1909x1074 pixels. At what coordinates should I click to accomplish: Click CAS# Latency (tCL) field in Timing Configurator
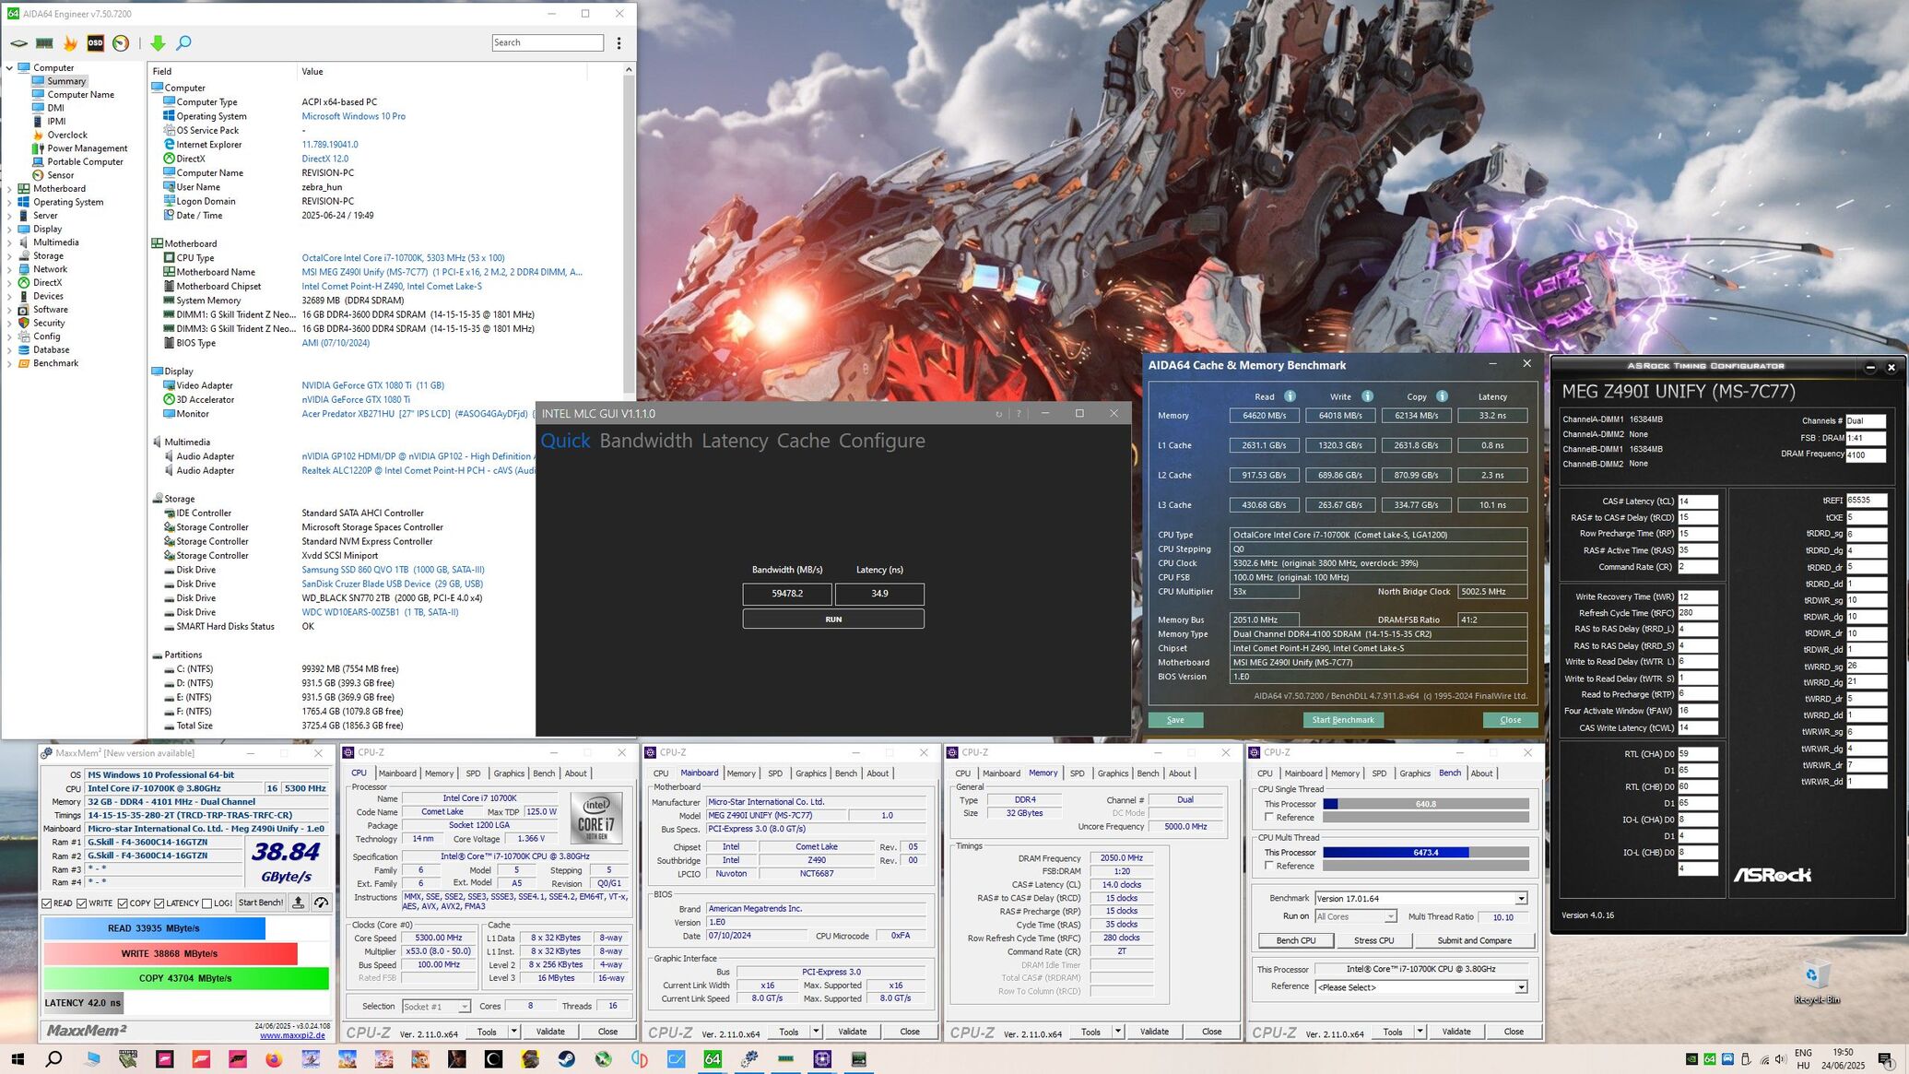(x=1697, y=502)
